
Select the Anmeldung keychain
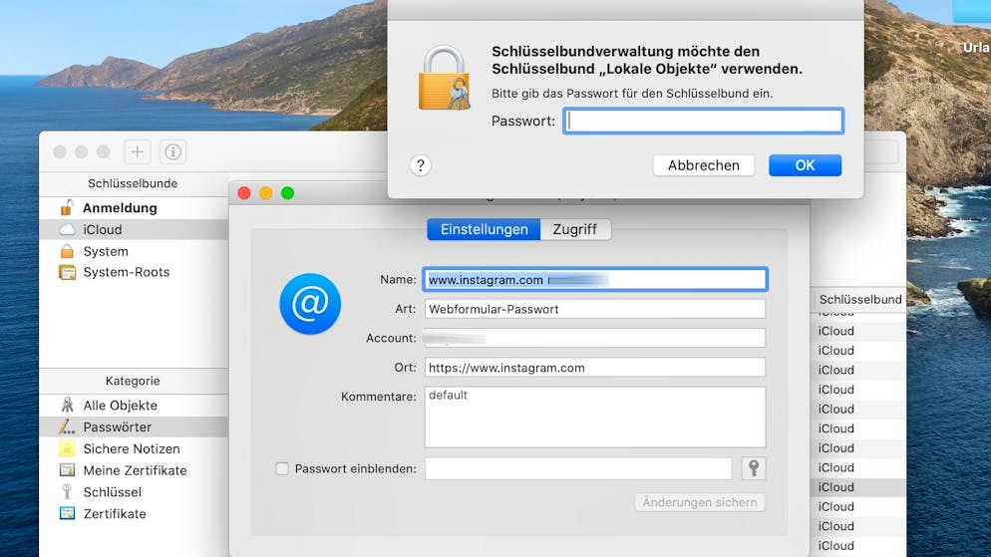tap(120, 208)
